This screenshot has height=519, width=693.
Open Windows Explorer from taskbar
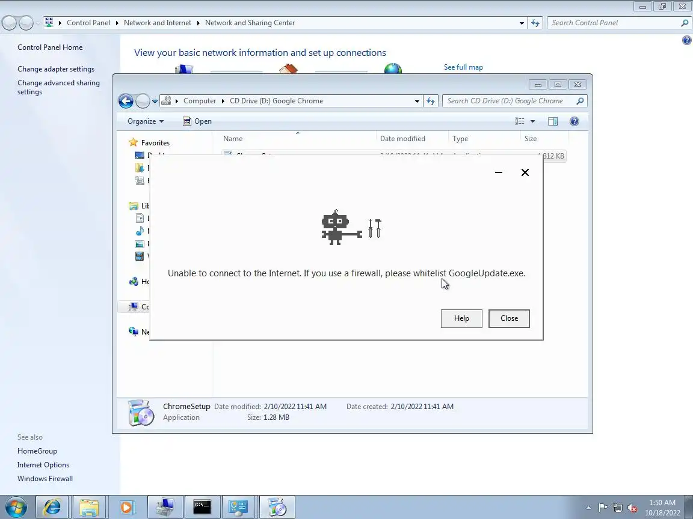[89, 507]
